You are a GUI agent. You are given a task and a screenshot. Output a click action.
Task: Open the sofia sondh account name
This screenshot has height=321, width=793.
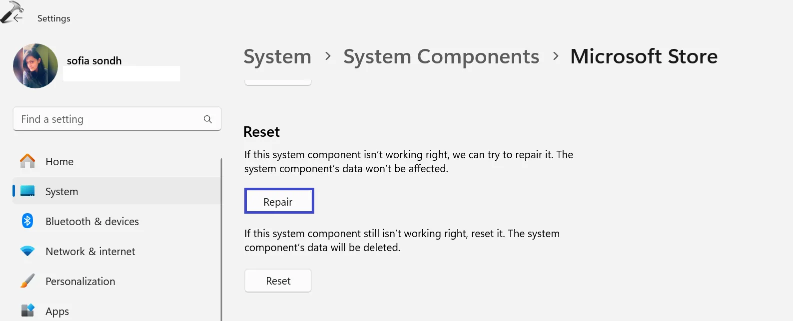[x=94, y=61]
